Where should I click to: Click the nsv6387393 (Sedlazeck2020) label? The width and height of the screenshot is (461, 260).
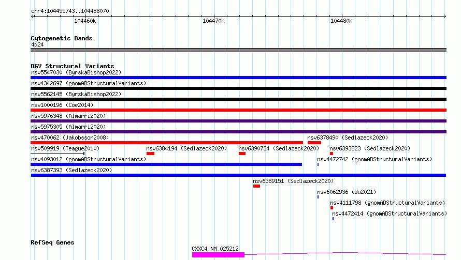click(x=71, y=170)
